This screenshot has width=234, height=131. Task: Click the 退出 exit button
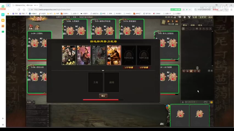pos(210,17)
